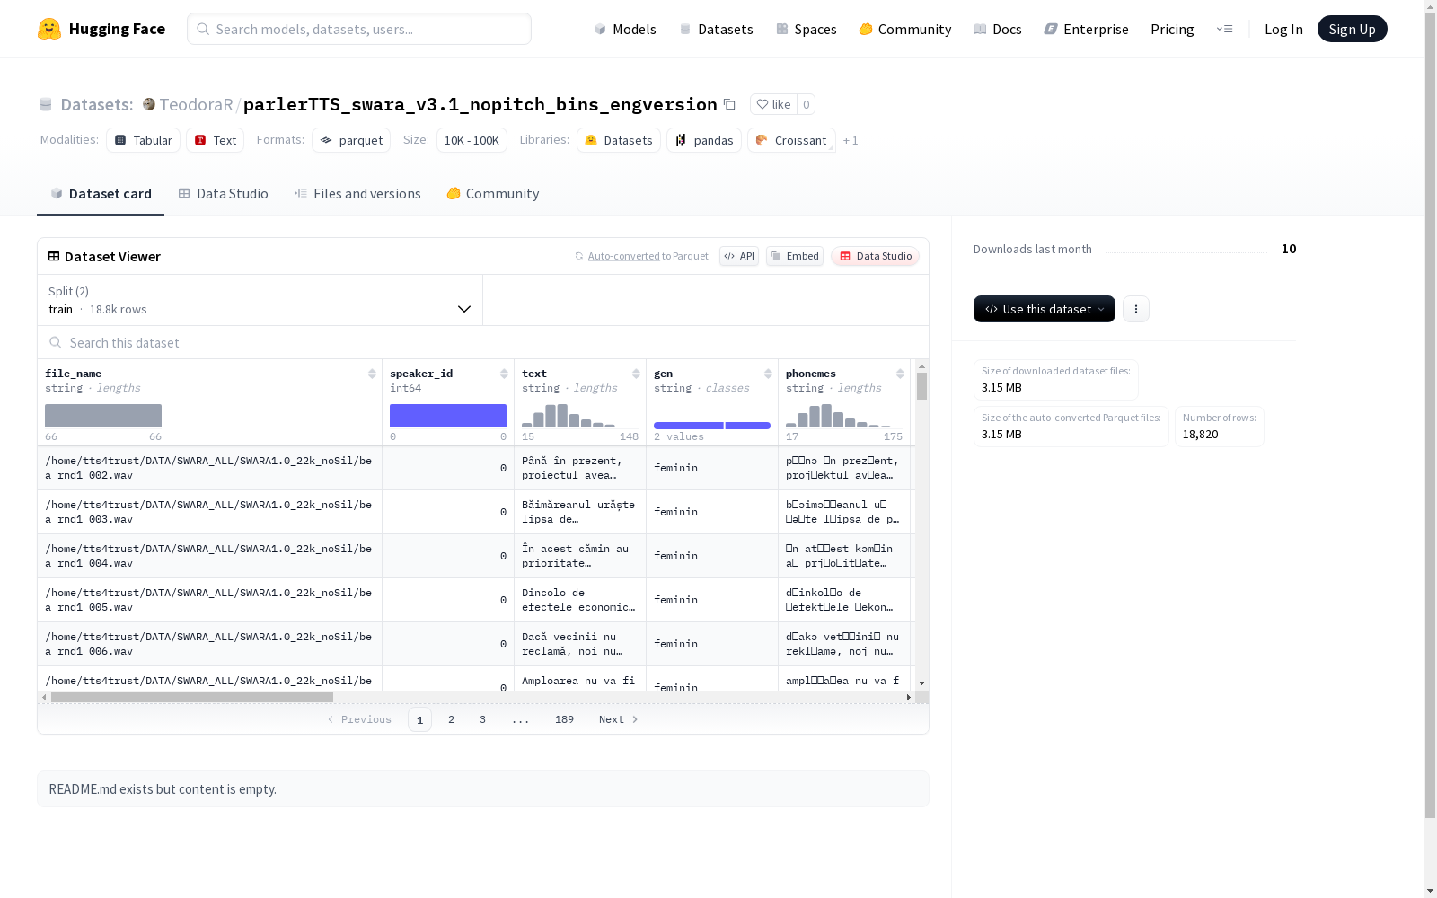
Task: Sort the phonemes column
Action: tap(900, 374)
